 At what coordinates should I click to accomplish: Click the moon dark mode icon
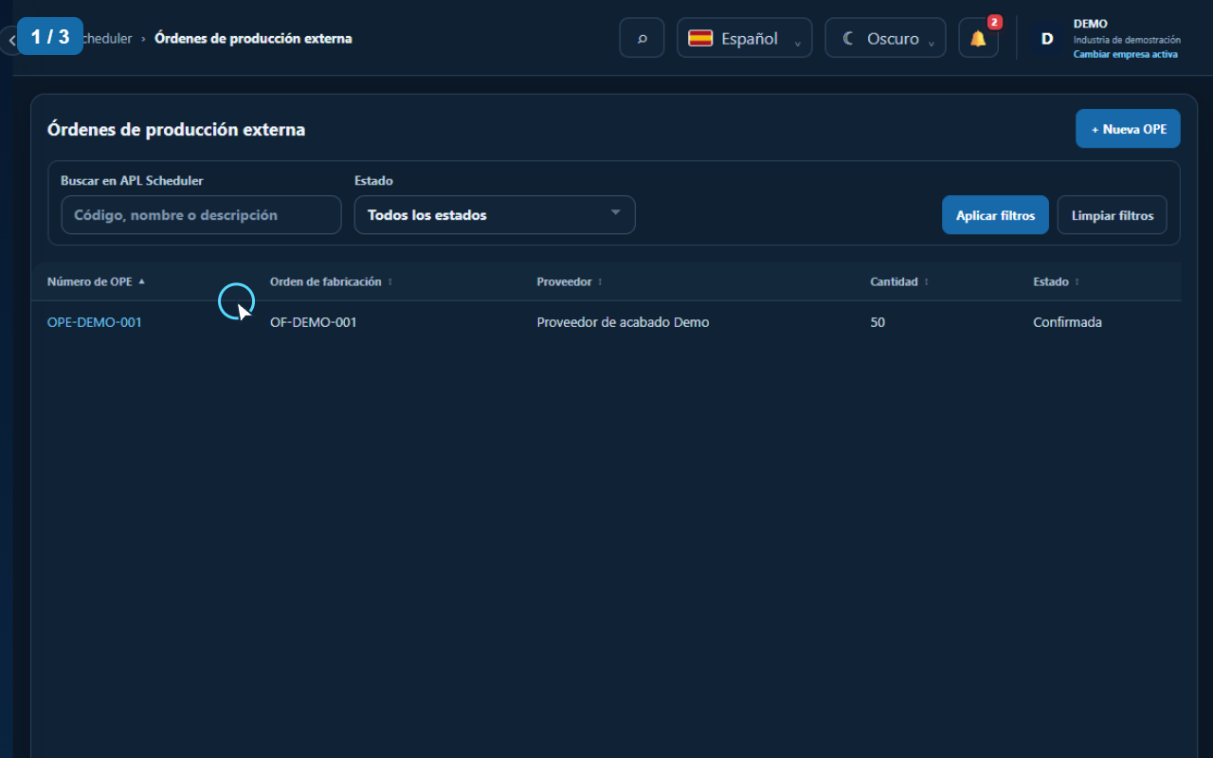(848, 39)
